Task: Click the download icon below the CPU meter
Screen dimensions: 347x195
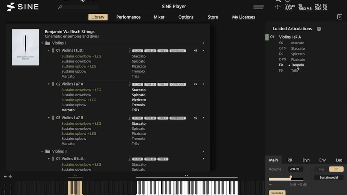Action: (x=340, y=17)
